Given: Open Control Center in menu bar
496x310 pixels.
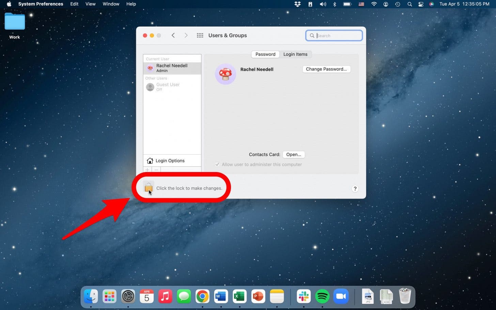Looking at the screenshot, I should 421,4.
